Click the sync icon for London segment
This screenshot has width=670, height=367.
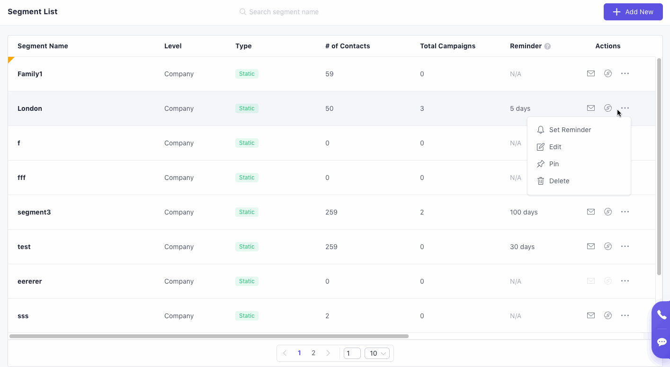(x=608, y=108)
